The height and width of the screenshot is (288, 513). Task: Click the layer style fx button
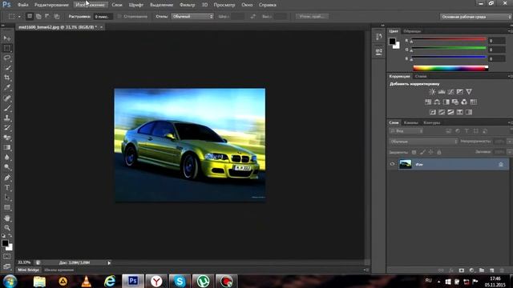point(451,270)
